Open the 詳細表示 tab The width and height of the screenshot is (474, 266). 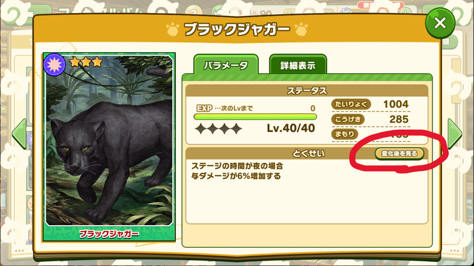coord(298,65)
